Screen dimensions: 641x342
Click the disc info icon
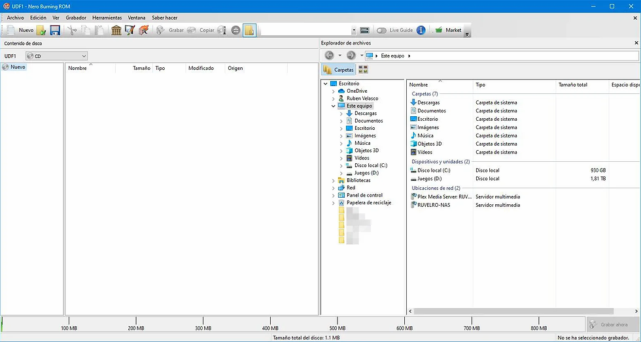222,30
